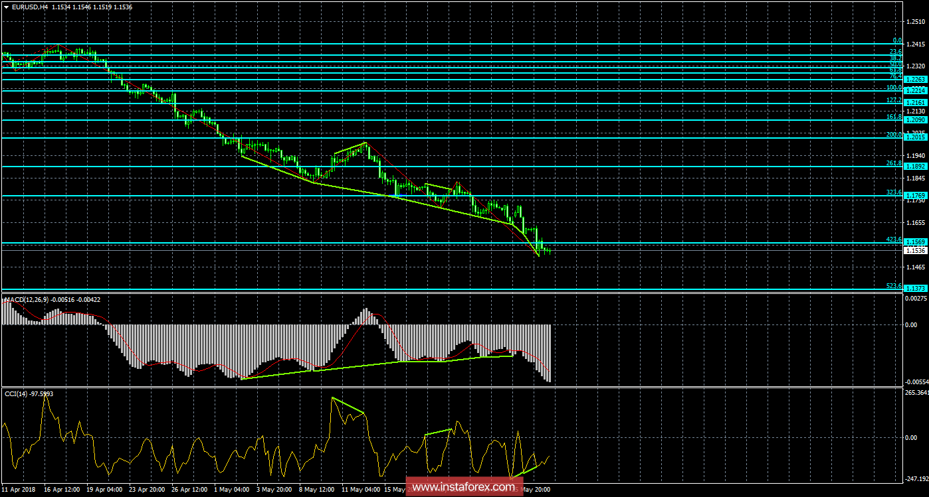The image size is (929, 497).
Task: Select the 261.8 Fibonacci level label
Action: click(894, 163)
